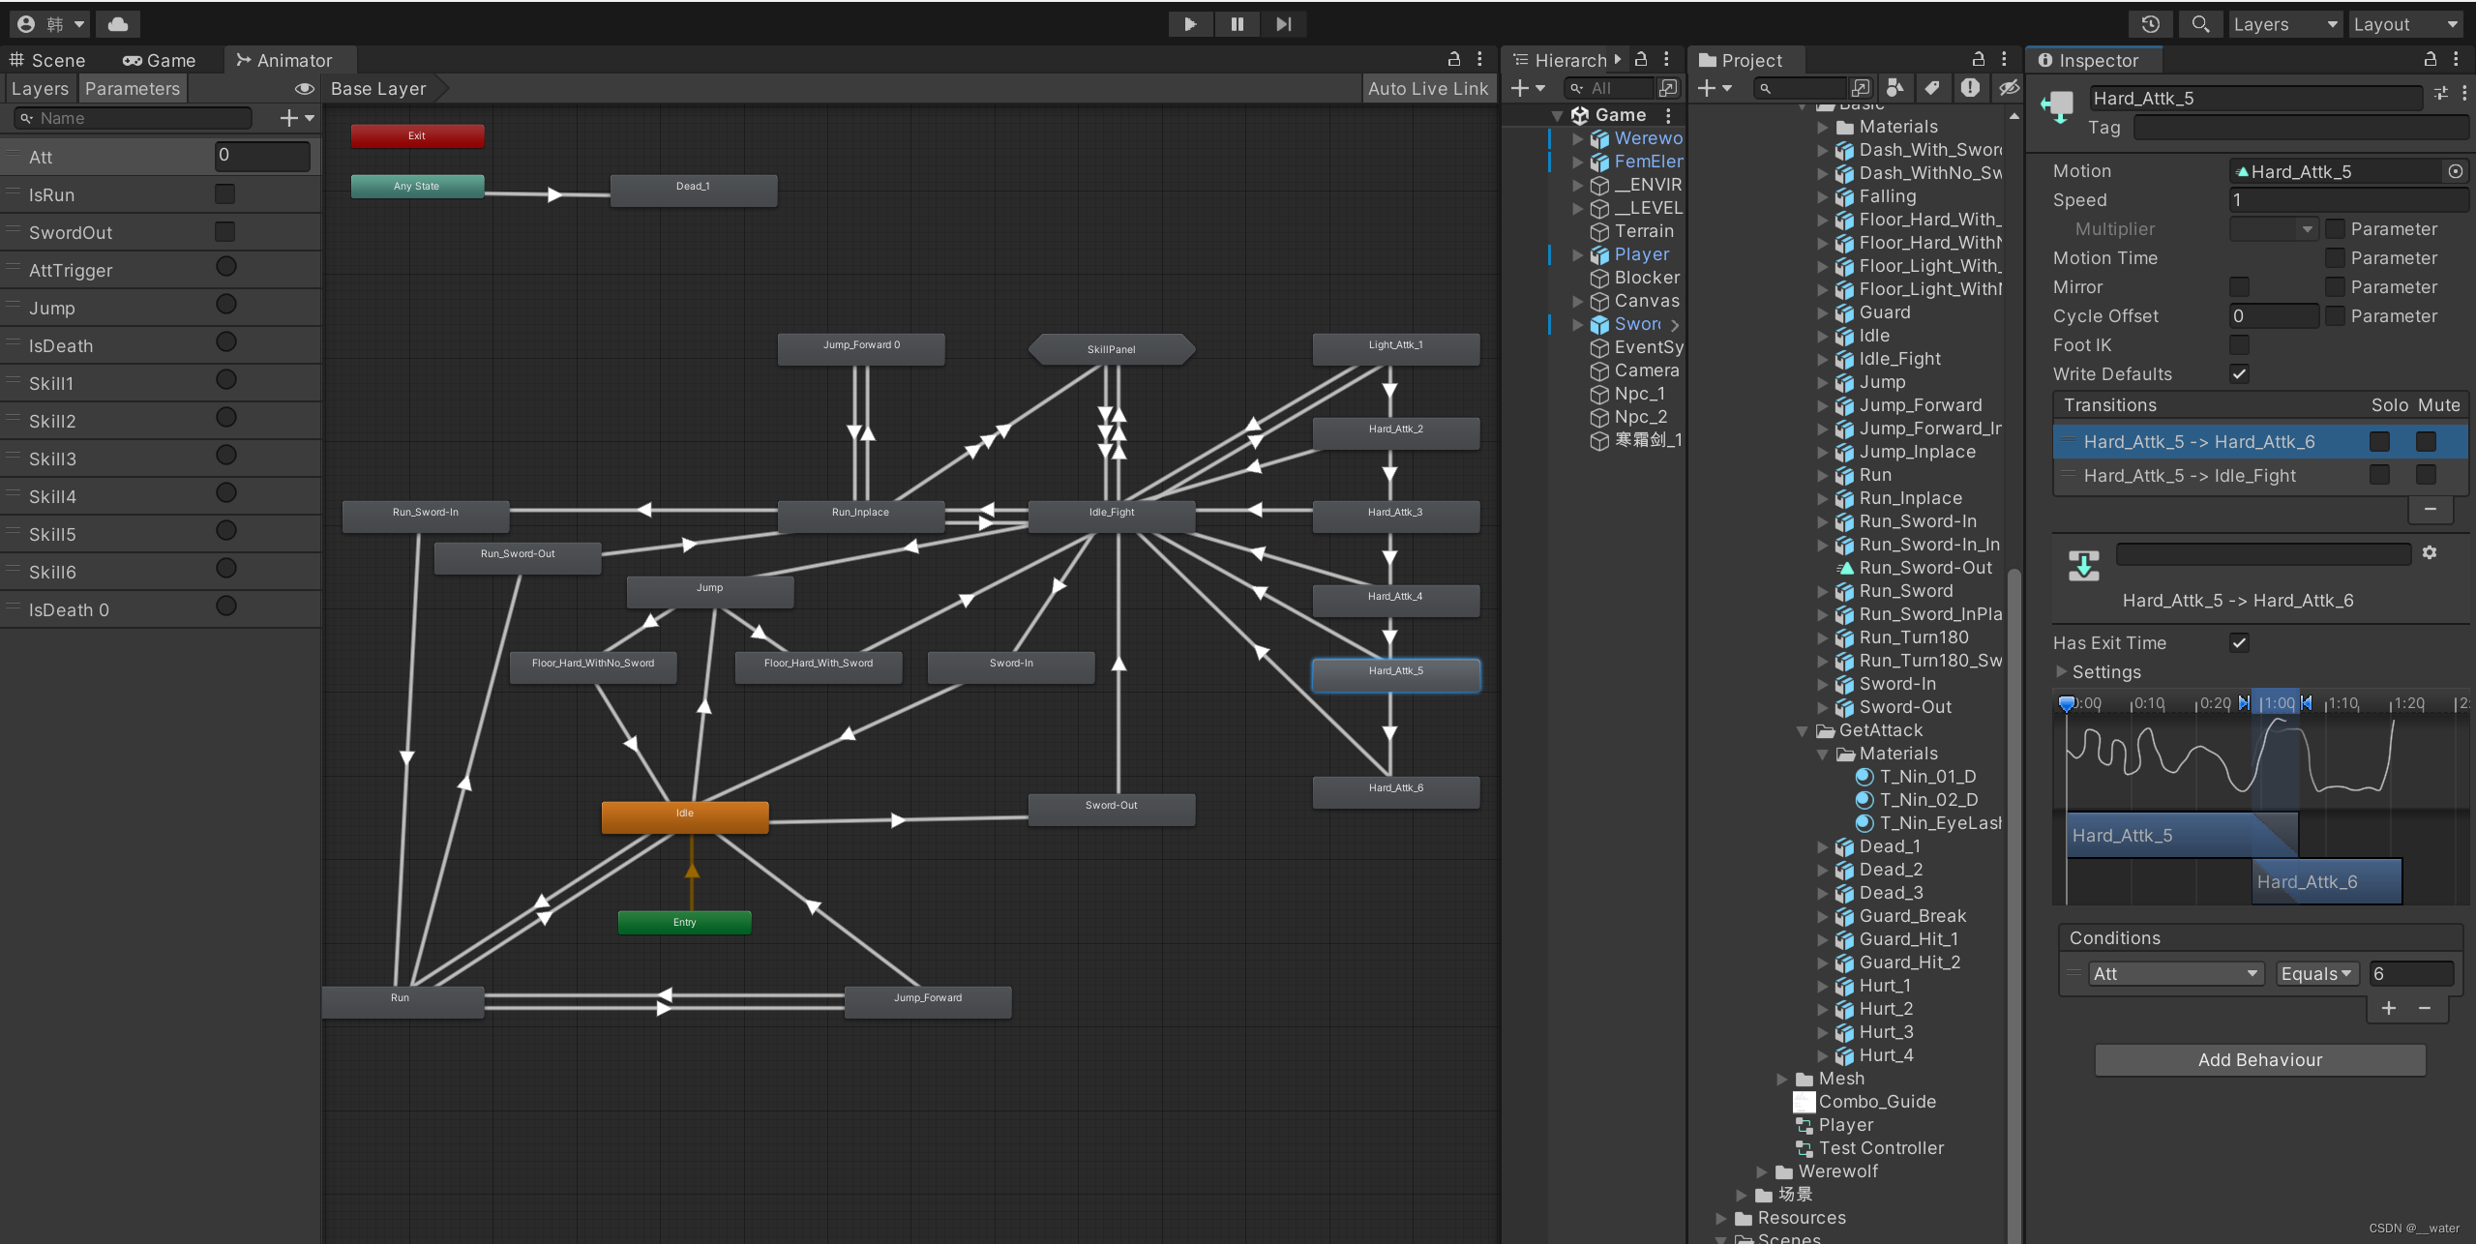Toggle the Mirror checkbox

click(2239, 286)
